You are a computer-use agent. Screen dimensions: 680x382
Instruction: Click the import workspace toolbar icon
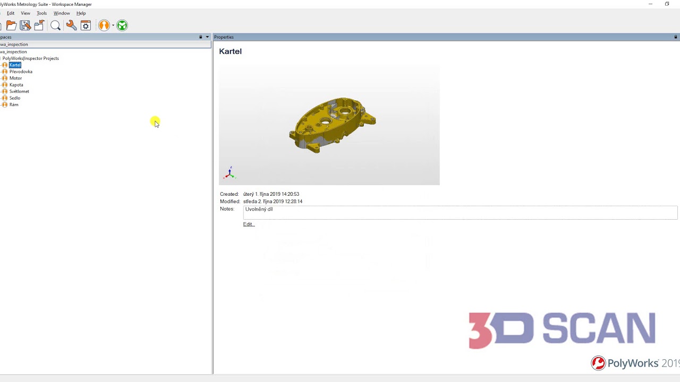pos(39,25)
